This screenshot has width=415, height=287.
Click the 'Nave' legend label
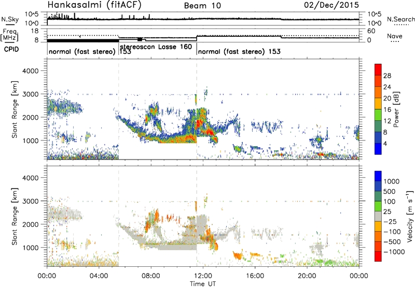click(x=395, y=36)
